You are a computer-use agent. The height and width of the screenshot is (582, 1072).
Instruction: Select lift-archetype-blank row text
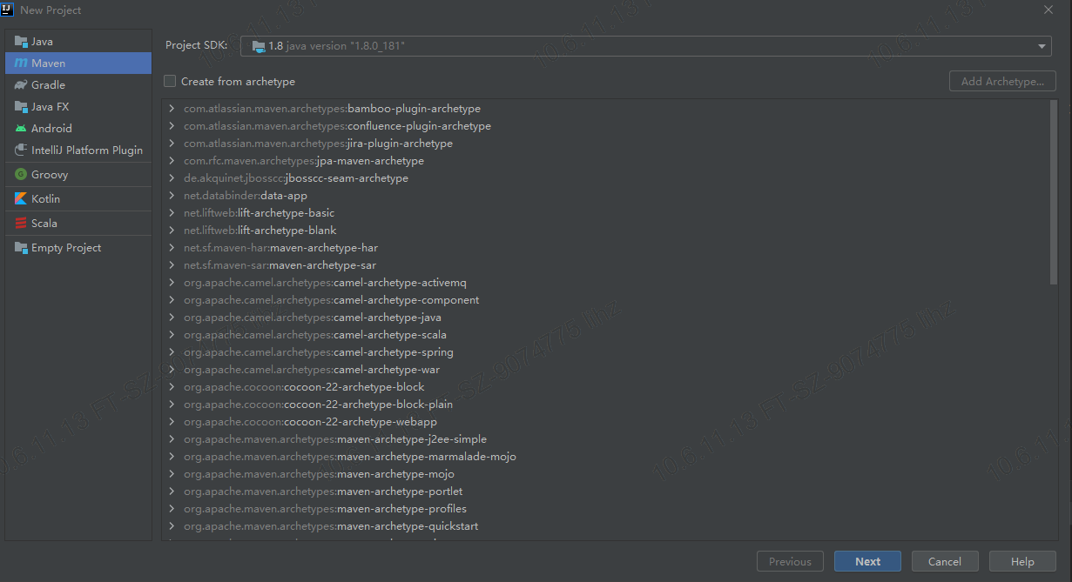[x=260, y=231]
